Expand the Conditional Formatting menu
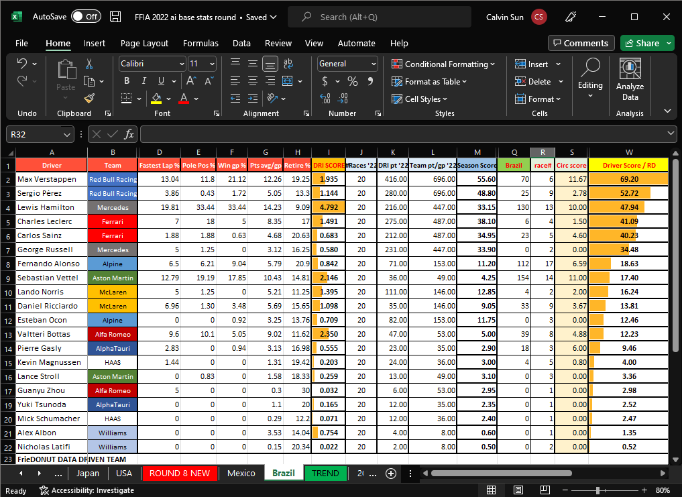This screenshot has height=497, width=682. 443,64
